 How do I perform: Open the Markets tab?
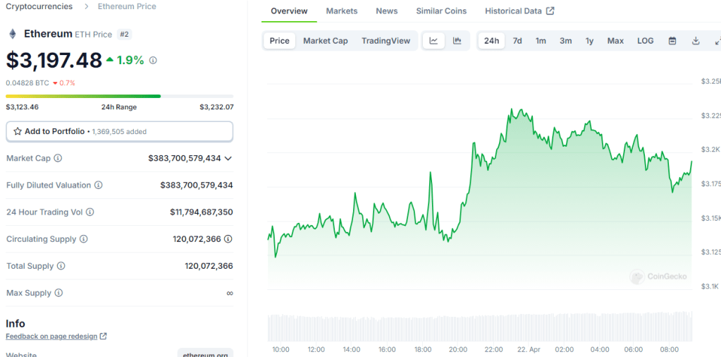coord(342,11)
